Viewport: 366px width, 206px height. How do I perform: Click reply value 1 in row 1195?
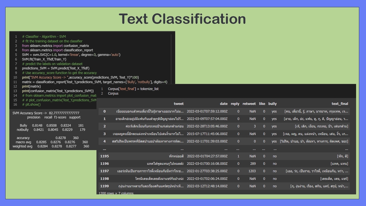pyautogui.click(x=238, y=156)
